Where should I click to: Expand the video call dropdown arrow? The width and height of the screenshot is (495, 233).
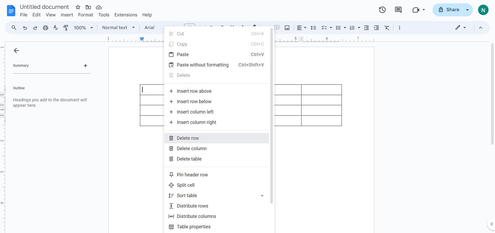(424, 10)
